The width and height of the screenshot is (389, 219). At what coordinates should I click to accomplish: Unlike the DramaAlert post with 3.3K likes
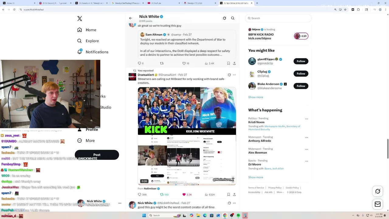point(187,195)
